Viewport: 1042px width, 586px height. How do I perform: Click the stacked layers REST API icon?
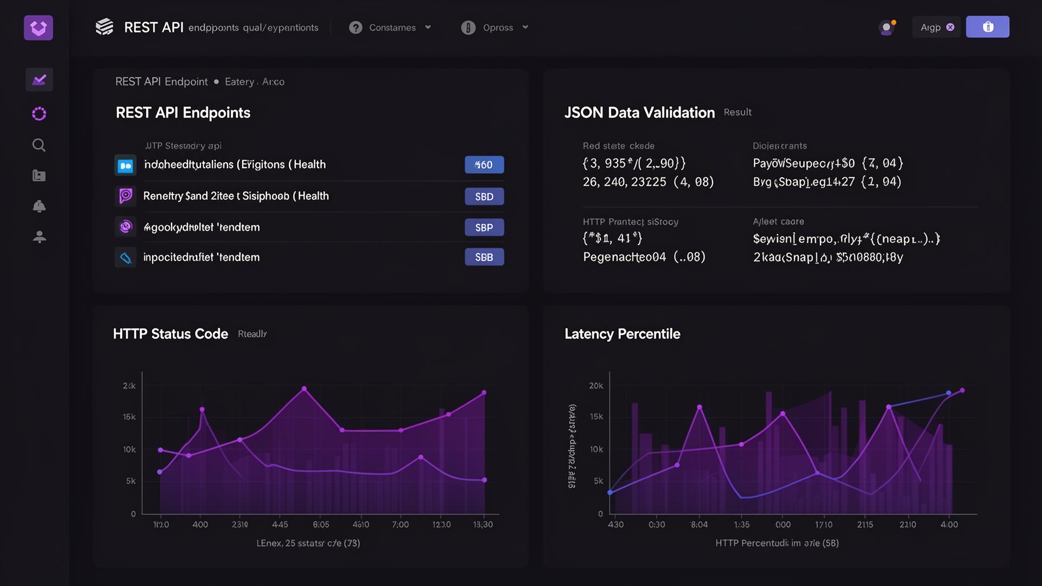(x=104, y=27)
